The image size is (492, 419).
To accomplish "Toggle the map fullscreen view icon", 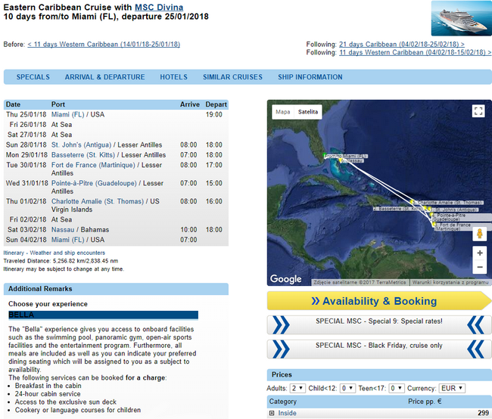I will (478, 111).
